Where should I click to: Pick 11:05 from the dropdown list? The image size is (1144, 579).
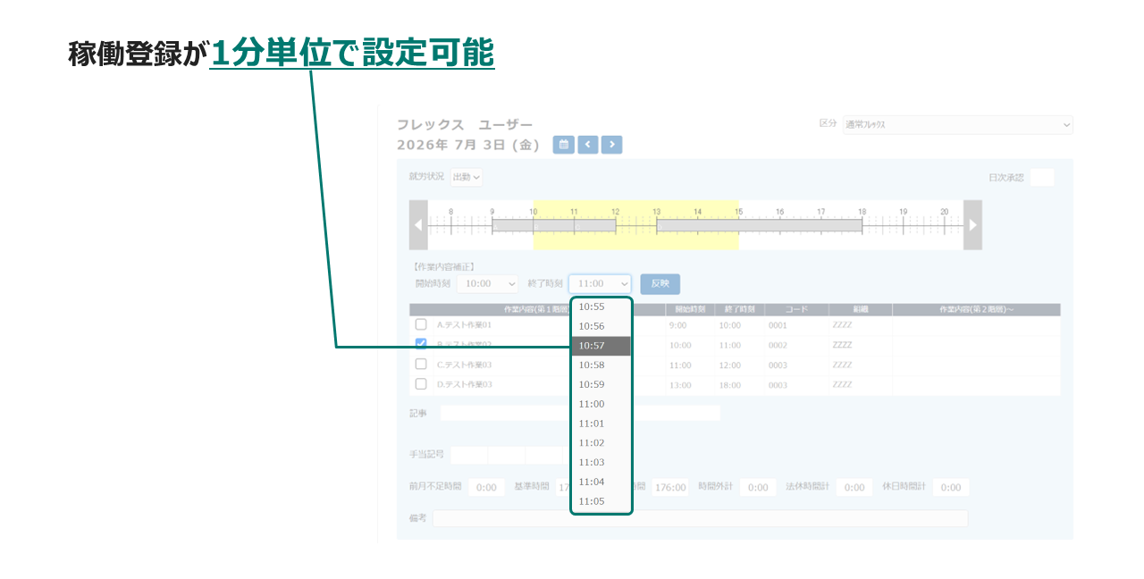pyautogui.click(x=601, y=501)
